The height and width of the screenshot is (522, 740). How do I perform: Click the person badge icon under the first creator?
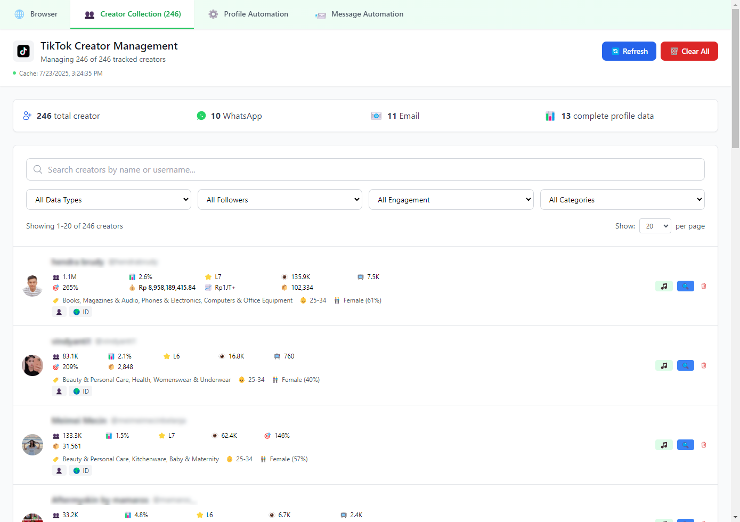point(59,312)
